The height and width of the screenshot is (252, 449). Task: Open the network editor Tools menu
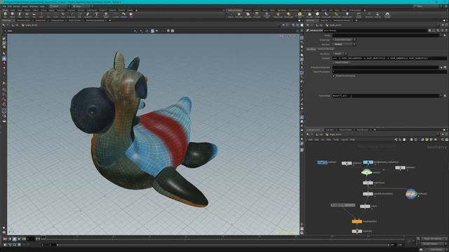336,140
